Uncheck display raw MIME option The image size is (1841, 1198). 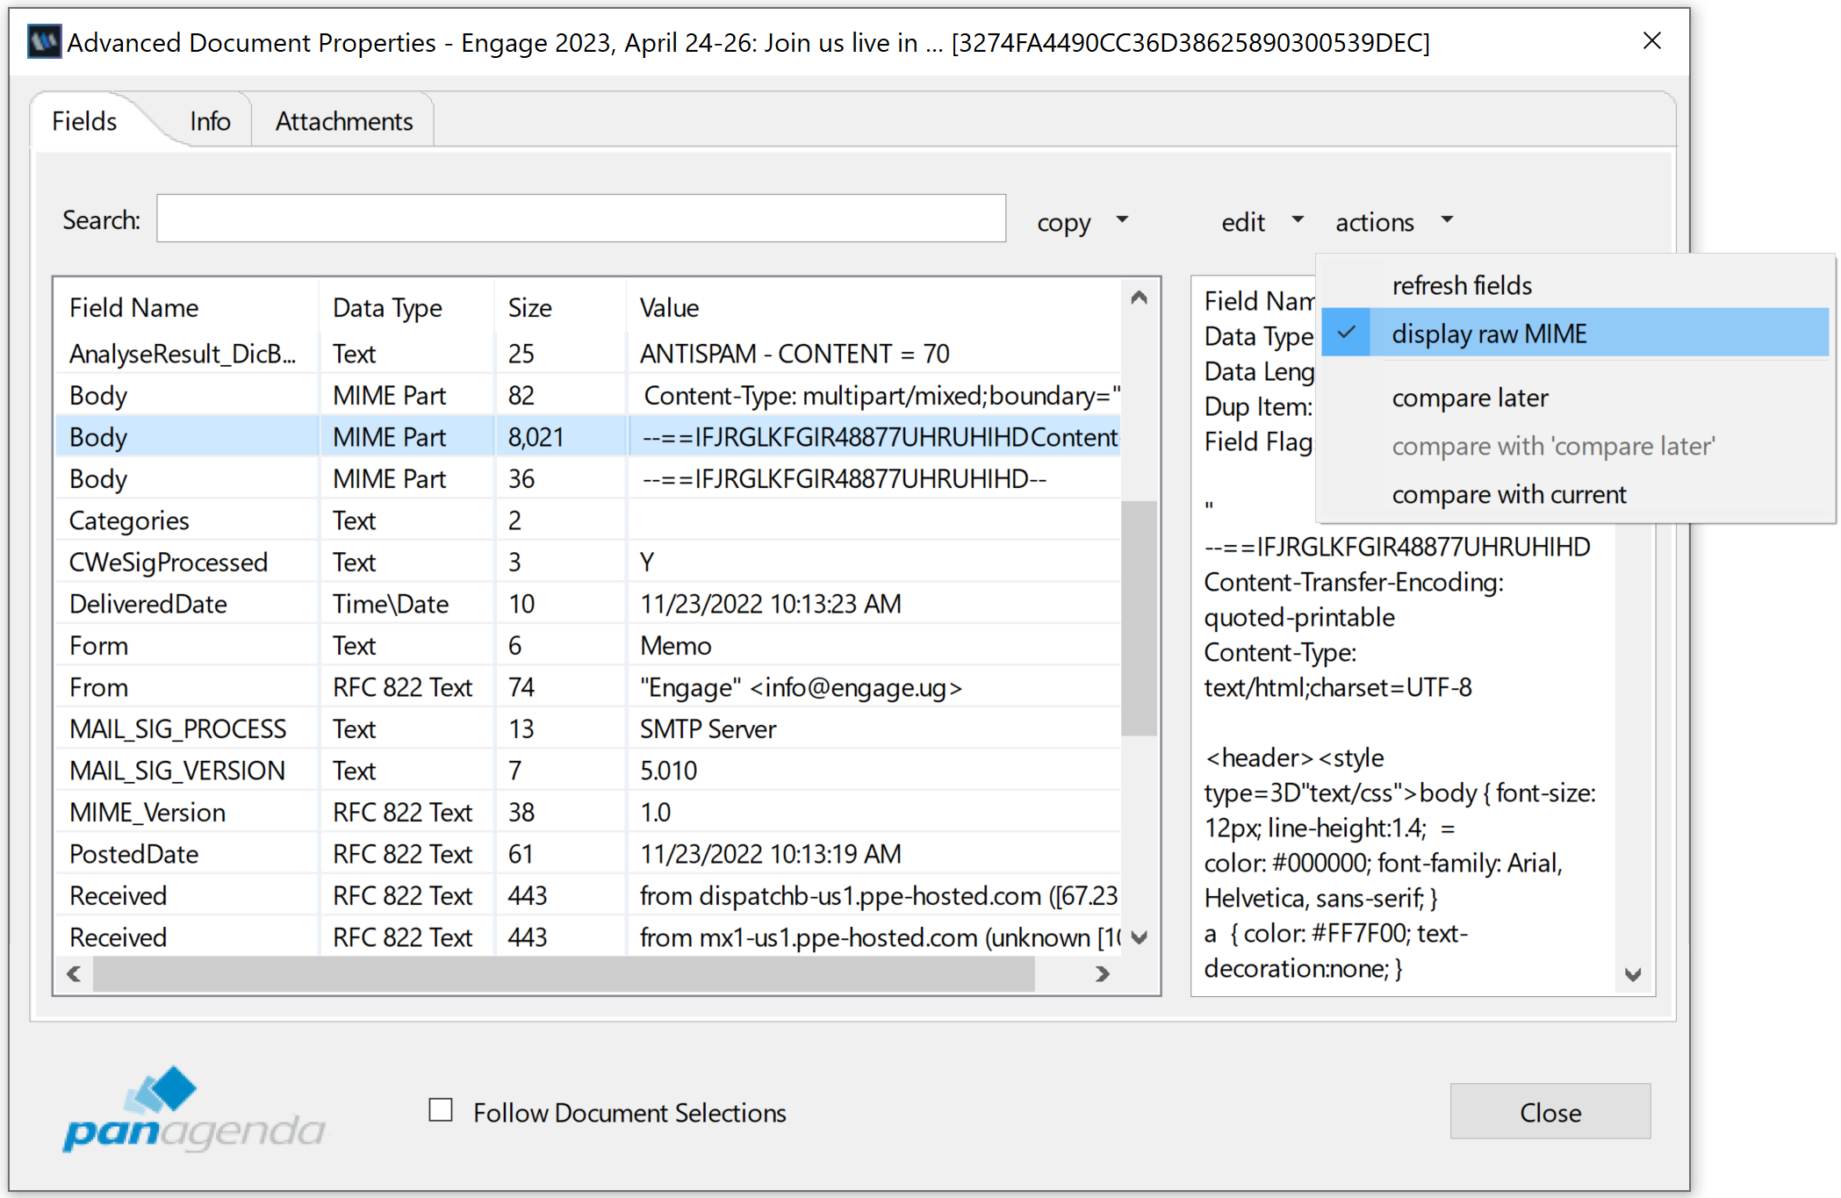(1489, 334)
